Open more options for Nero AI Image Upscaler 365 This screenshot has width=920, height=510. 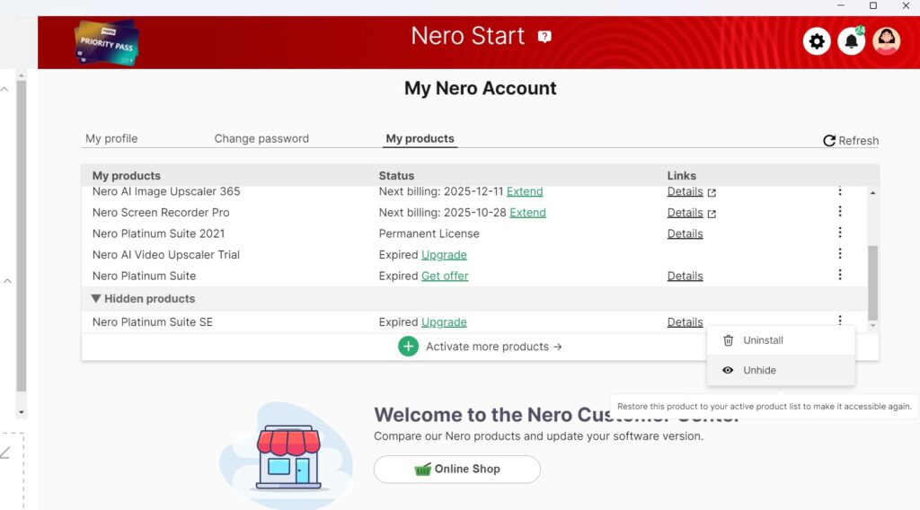[x=840, y=190]
